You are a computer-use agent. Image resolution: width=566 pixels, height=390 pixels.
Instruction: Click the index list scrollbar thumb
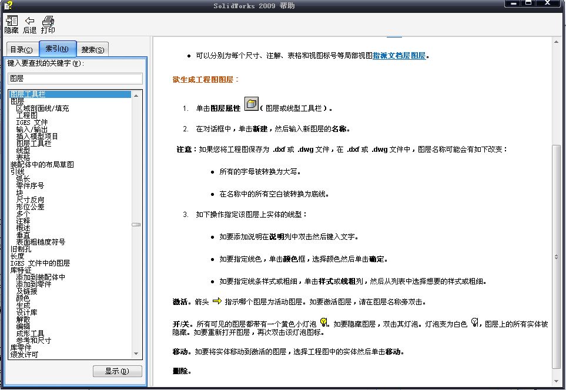click(136, 225)
